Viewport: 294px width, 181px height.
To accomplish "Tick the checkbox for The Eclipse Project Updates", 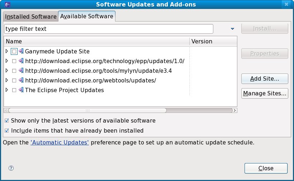I will point(14,90).
